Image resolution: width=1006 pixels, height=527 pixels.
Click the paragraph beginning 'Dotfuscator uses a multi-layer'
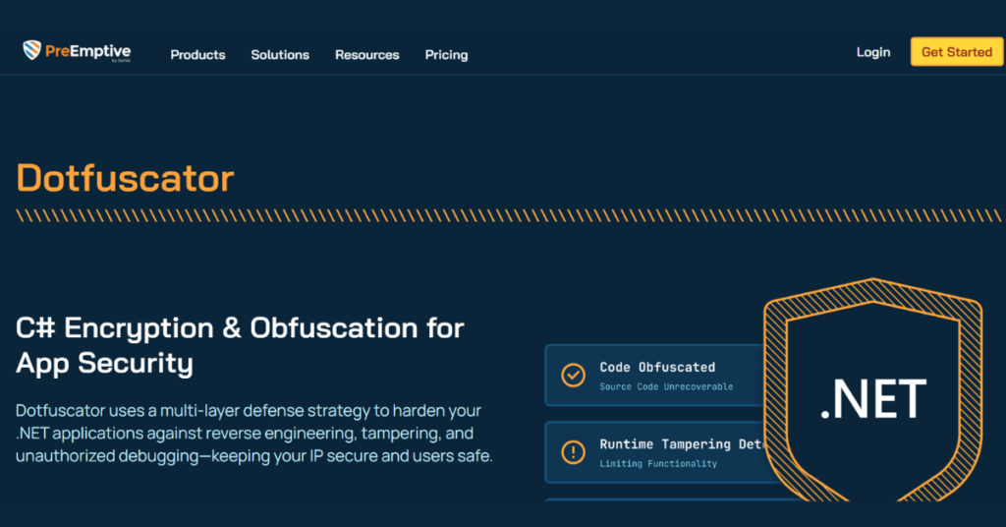254,434
